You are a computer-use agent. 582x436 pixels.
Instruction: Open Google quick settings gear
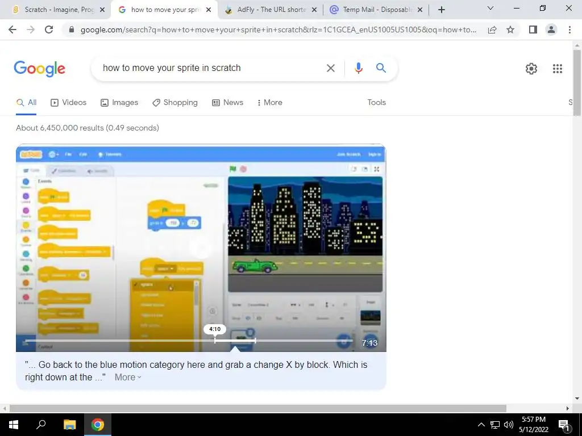pos(531,69)
